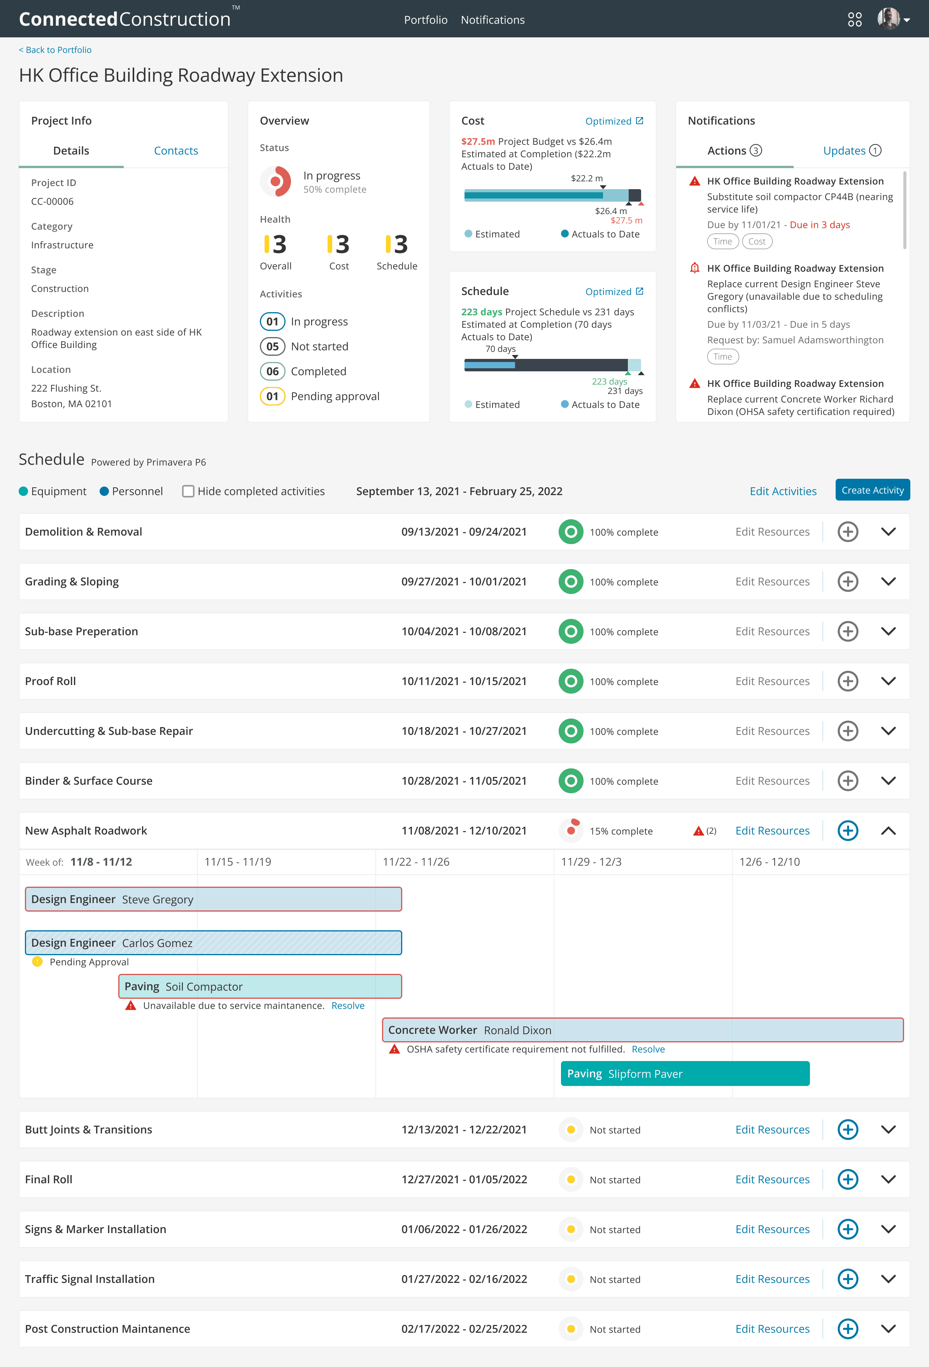
Task: Click the Cost budget progress bar
Action: 552,195
